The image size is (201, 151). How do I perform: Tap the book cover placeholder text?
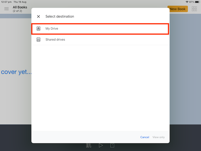point(16,72)
